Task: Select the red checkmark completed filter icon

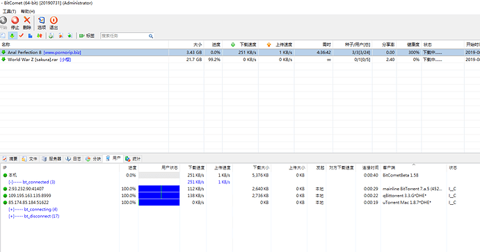Action: pyautogui.click(x=21, y=35)
